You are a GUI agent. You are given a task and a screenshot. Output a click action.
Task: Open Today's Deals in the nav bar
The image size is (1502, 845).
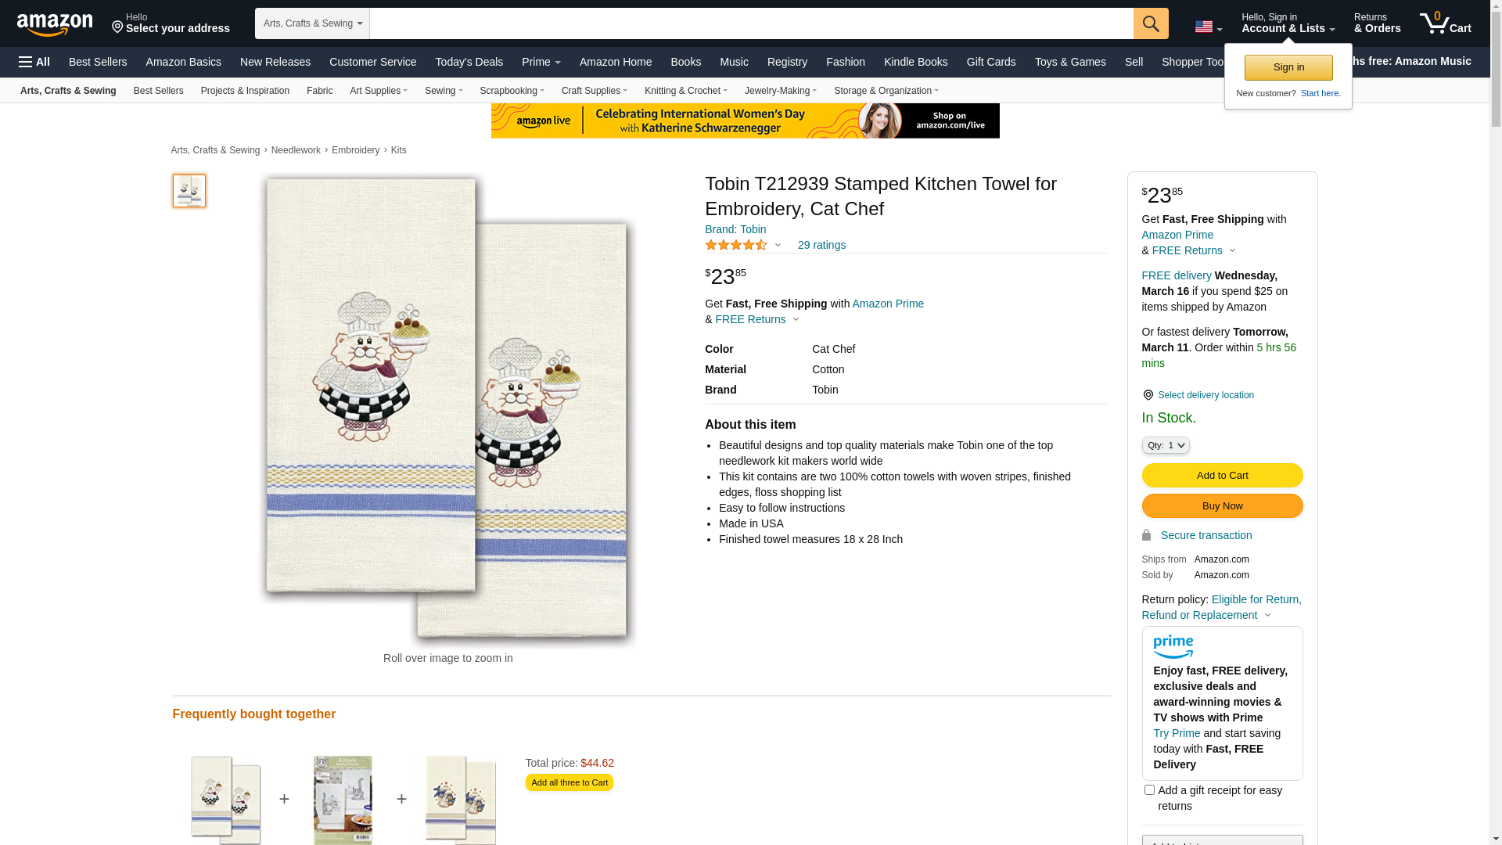click(469, 62)
